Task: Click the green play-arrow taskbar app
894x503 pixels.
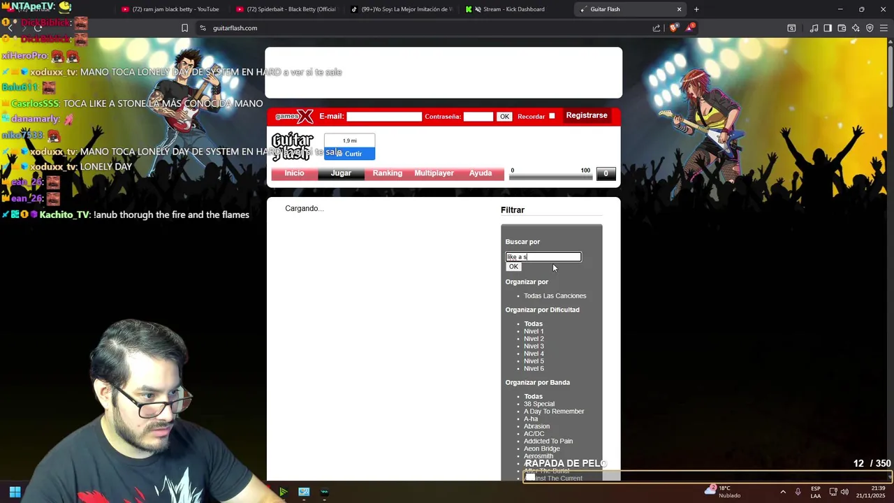Action: click(283, 492)
